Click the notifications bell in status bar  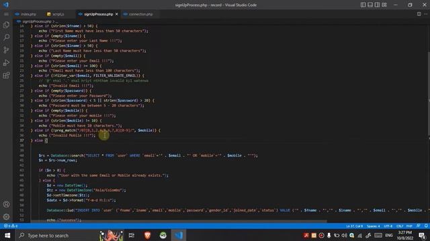[x=426, y=226]
